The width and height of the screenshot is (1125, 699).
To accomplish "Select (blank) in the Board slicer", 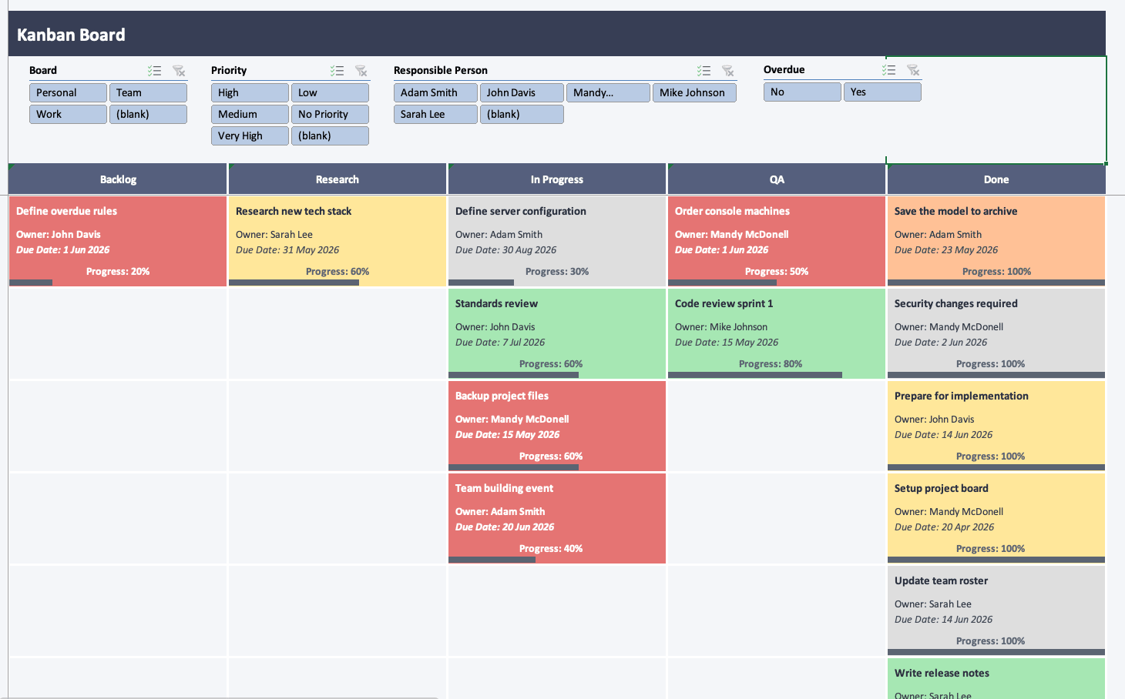I will point(148,114).
